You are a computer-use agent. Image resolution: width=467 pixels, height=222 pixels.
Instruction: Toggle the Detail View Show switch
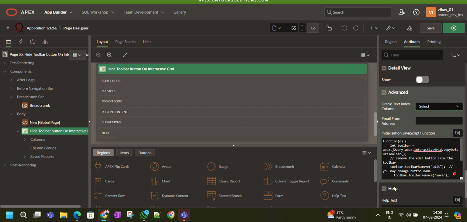422,80
